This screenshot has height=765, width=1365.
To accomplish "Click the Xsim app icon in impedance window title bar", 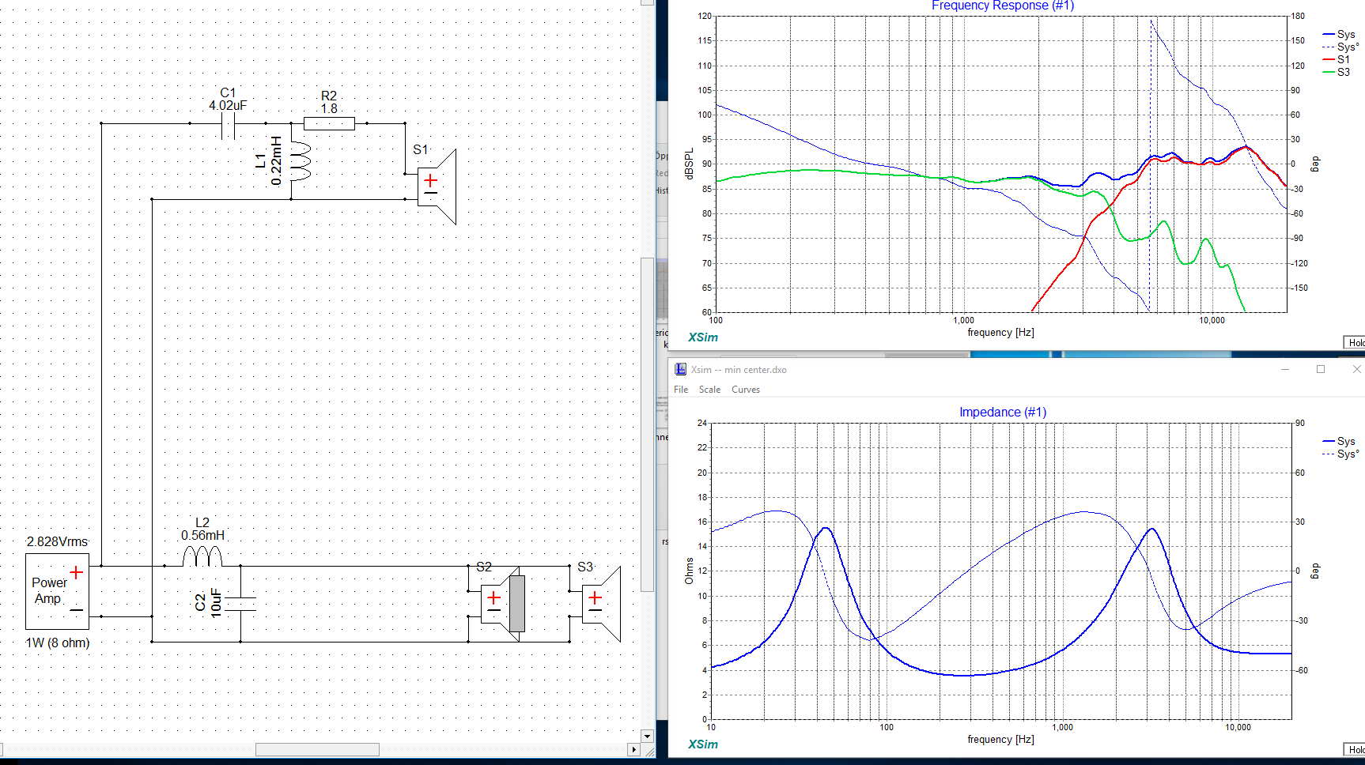I will click(680, 369).
